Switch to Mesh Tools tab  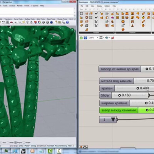[51, 19]
